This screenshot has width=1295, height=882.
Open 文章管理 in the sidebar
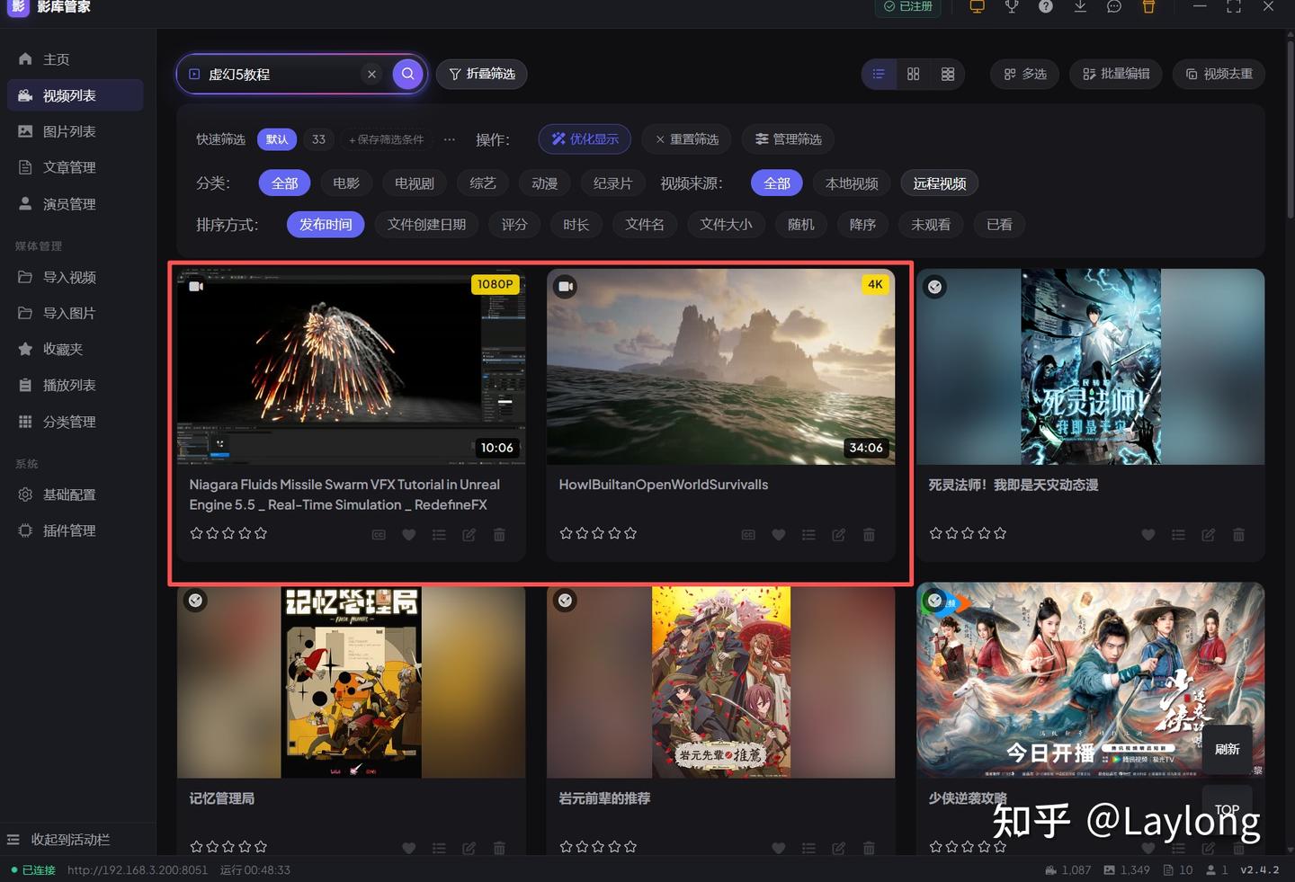pyautogui.click(x=75, y=167)
